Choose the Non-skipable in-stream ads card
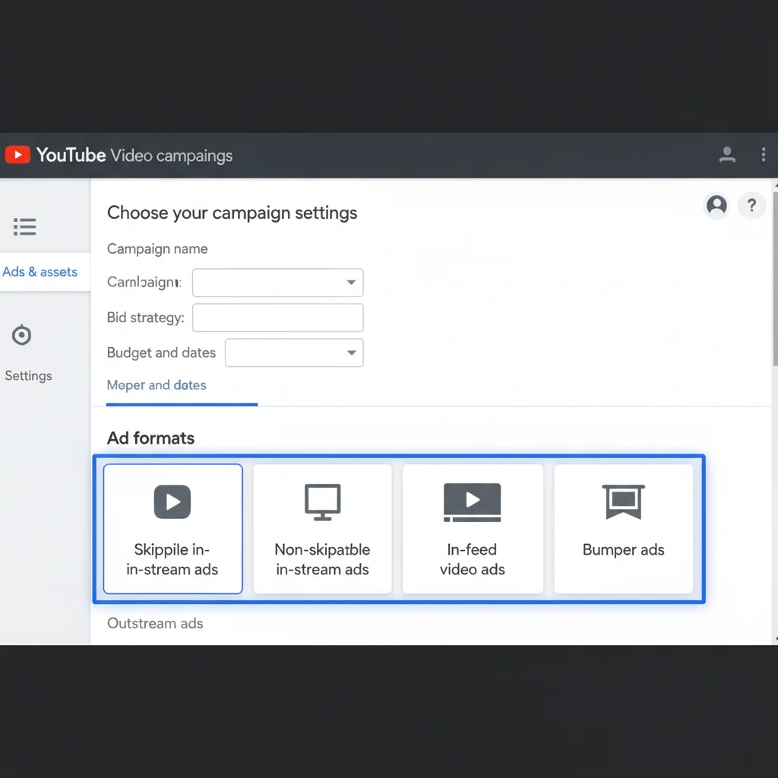The image size is (778, 778). click(x=322, y=529)
